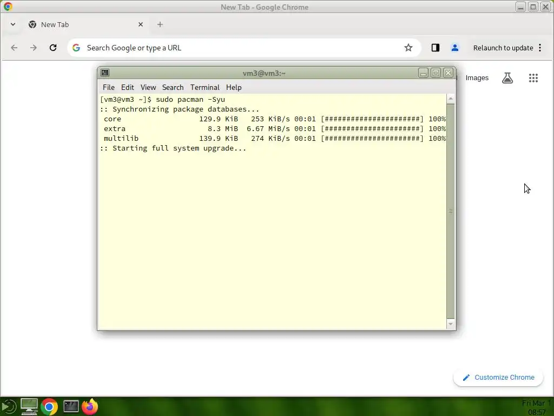Launch Chrome from the taskbar
Viewport: 554px width, 416px height.
[49, 407]
